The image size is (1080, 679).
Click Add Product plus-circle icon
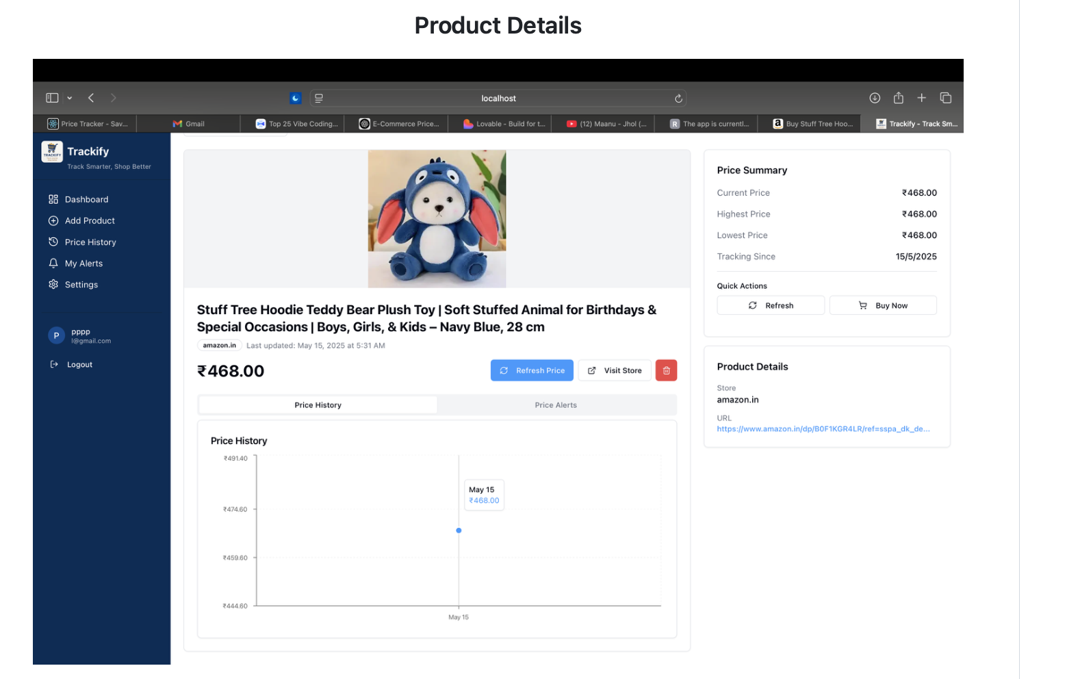[x=53, y=220]
